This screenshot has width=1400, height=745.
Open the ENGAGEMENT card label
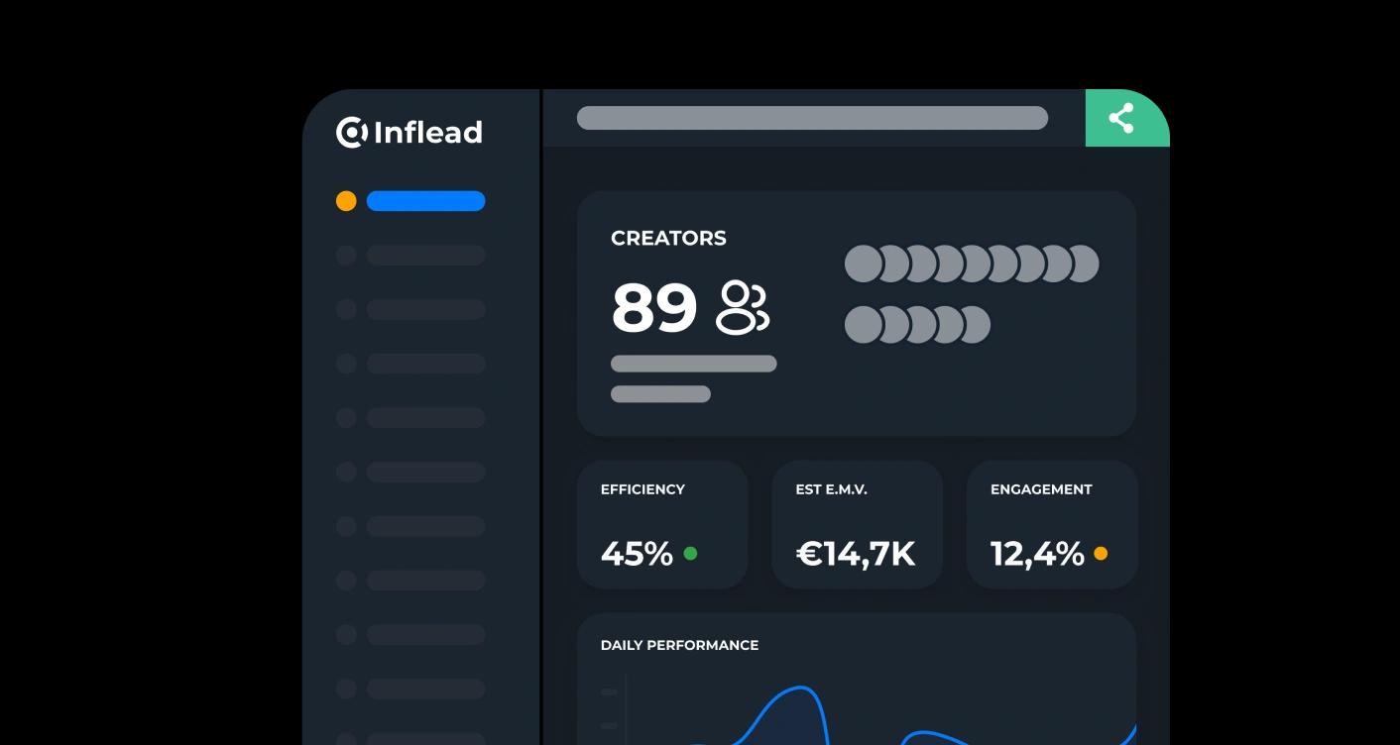tap(1041, 489)
